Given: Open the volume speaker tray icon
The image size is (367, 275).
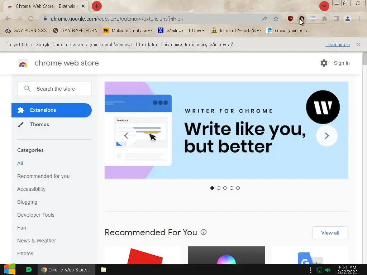Looking at the screenshot, I should [x=328, y=270].
